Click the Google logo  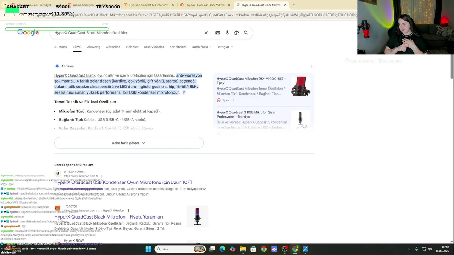pos(28,33)
